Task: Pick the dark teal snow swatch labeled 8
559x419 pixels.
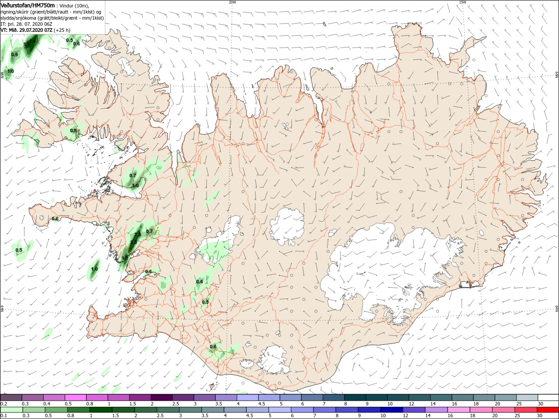Action: 355,398
